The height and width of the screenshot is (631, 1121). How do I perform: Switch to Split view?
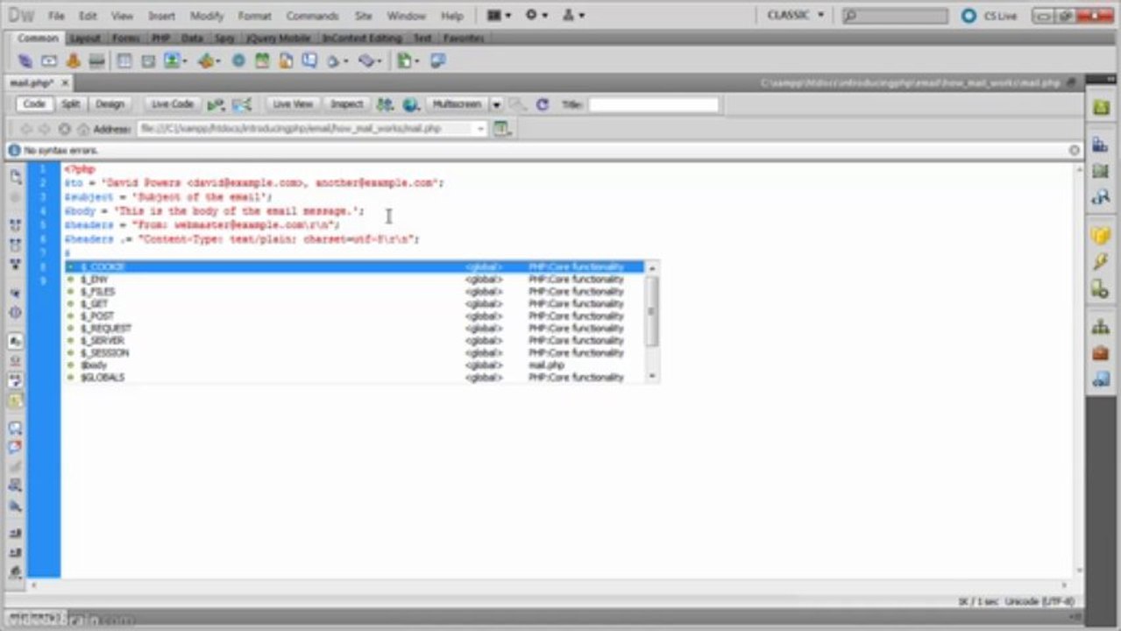click(70, 104)
